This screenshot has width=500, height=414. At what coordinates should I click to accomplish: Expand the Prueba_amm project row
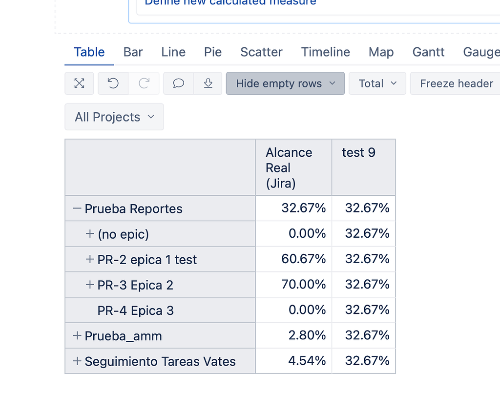click(77, 335)
